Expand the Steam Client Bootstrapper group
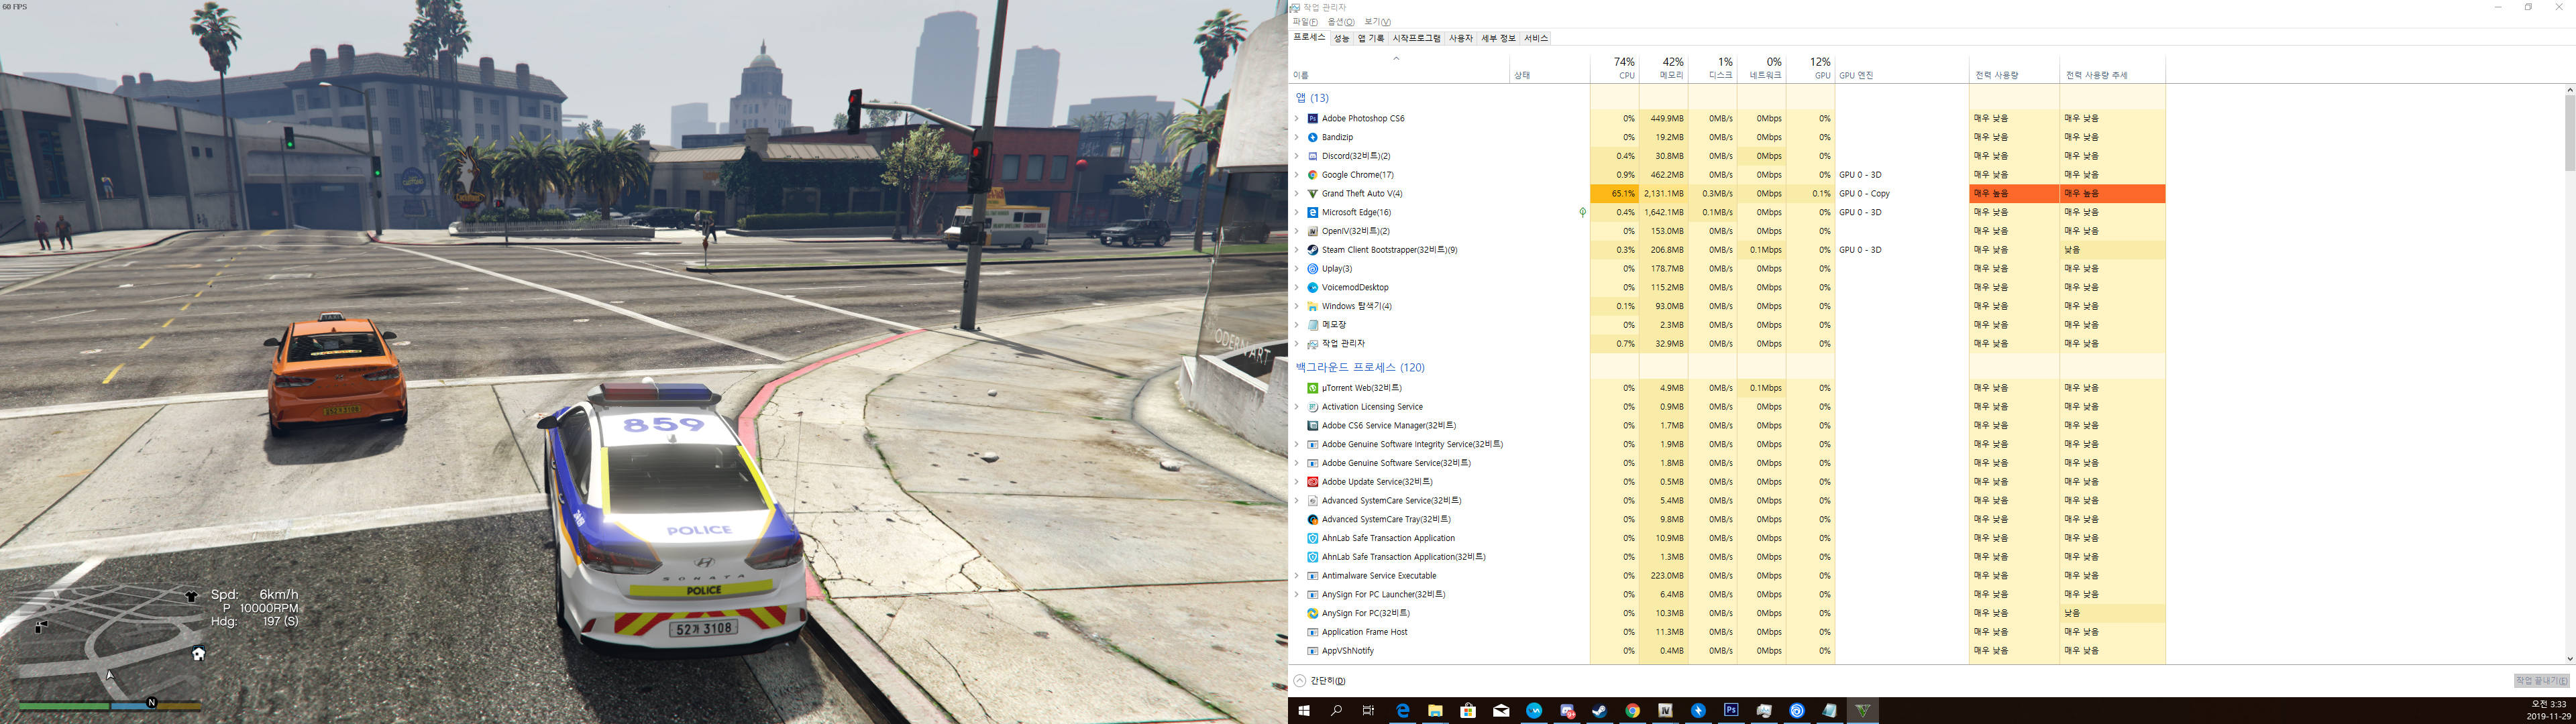The height and width of the screenshot is (724, 2576). 1297,250
